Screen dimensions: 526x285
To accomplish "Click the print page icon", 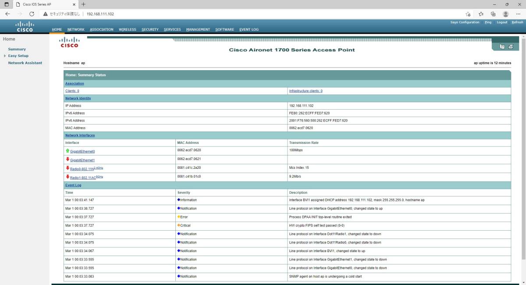I will 511,46.
